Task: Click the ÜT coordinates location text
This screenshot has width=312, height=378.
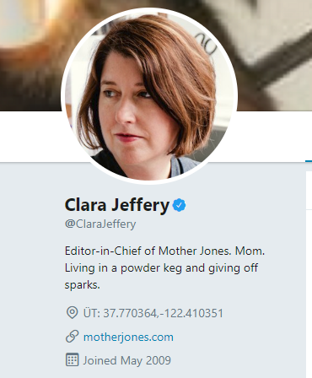Action: click(153, 313)
